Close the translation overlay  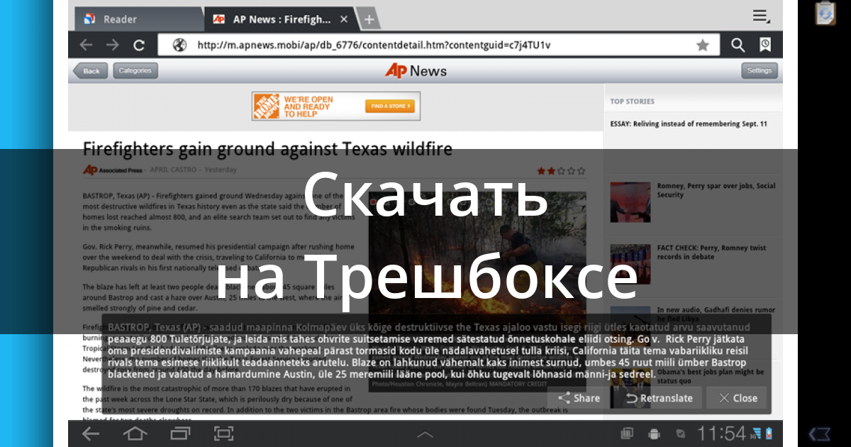737,398
